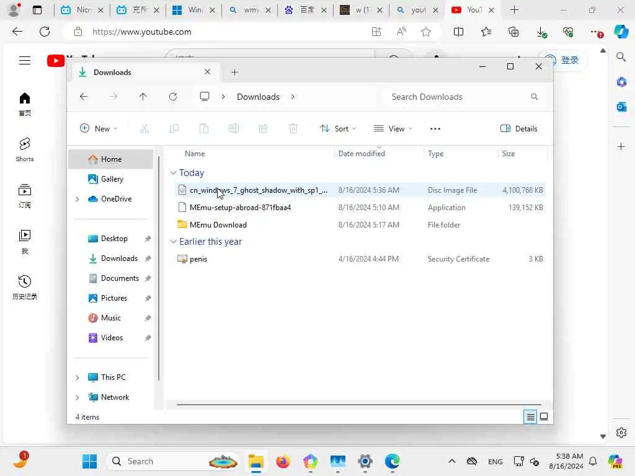This screenshot has height=476, width=635.
Task: Click the Copy icon in Explorer toolbar
Action: click(174, 129)
